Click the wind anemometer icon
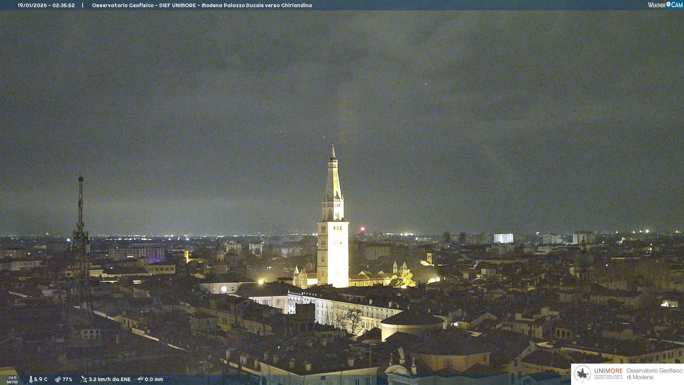684x385 pixels. coord(84,379)
